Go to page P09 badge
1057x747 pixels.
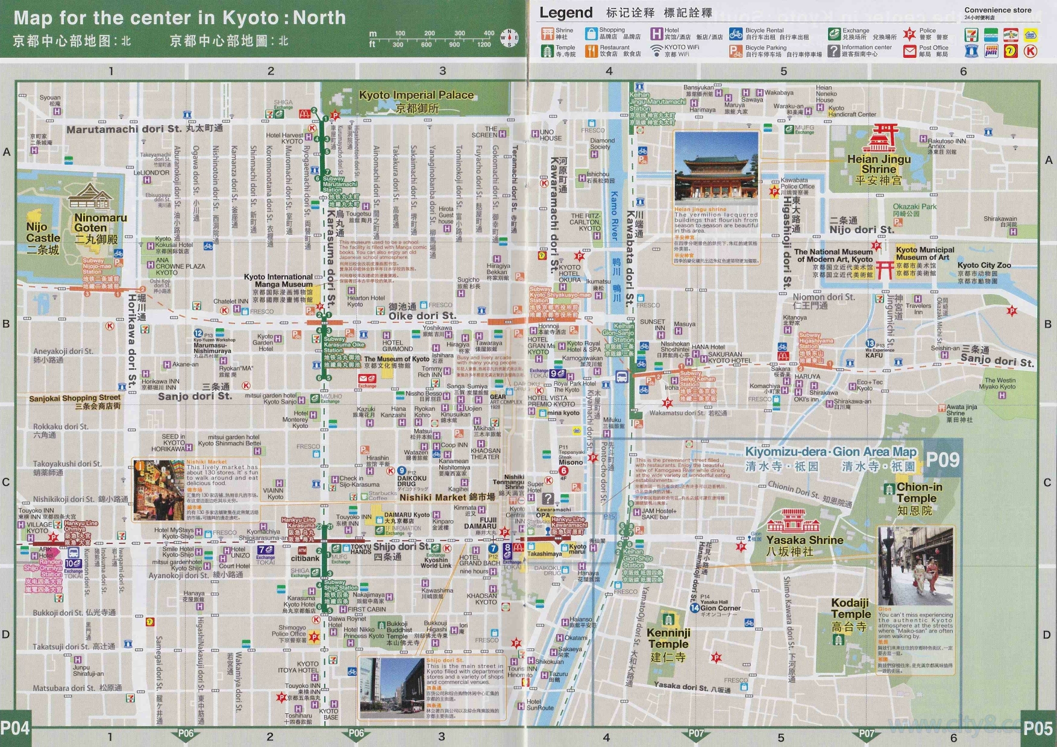pos(941,460)
